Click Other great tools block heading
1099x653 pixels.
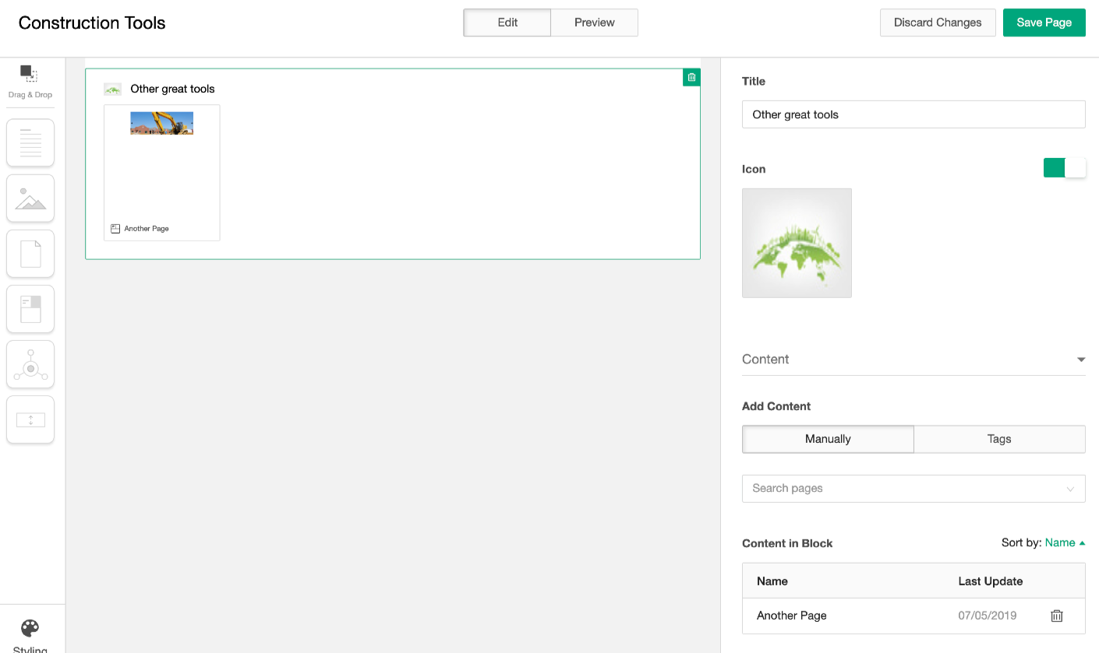[172, 89]
